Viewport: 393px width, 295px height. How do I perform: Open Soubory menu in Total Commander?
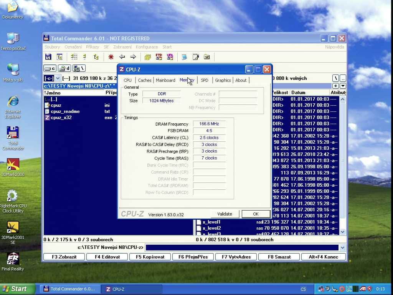click(x=52, y=47)
